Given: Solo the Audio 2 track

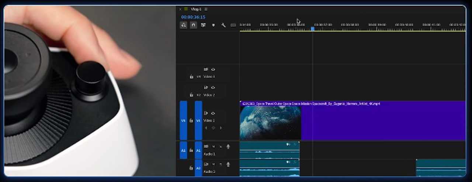Looking at the screenshot, I should 221,164.
